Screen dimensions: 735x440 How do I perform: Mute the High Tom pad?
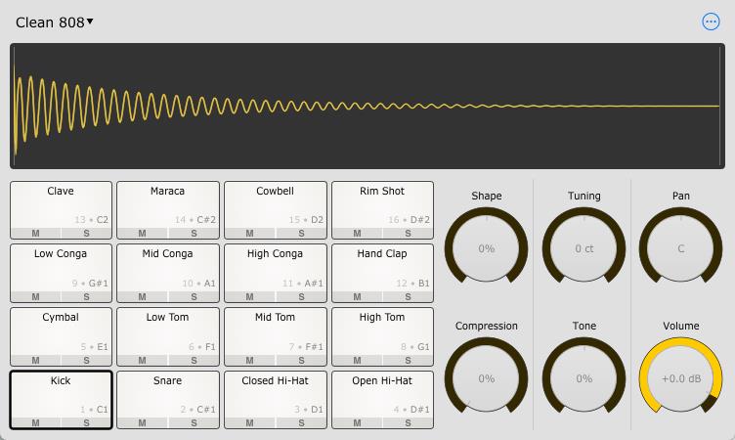tap(357, 360)
